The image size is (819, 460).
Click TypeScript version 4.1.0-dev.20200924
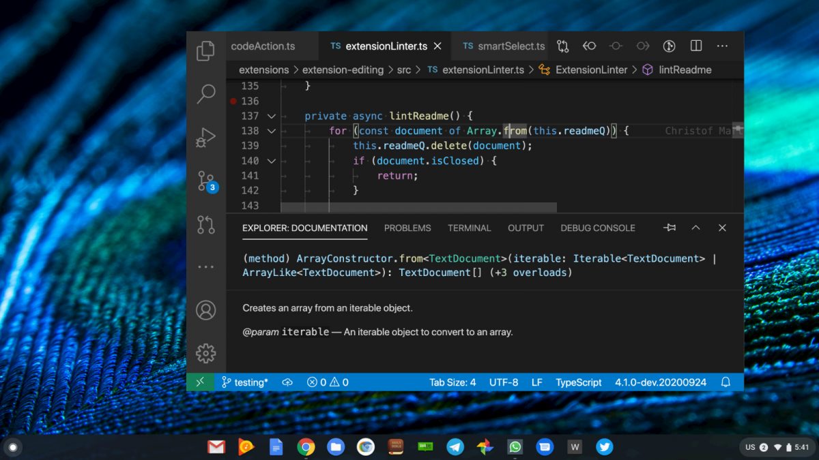click(661, 382)
